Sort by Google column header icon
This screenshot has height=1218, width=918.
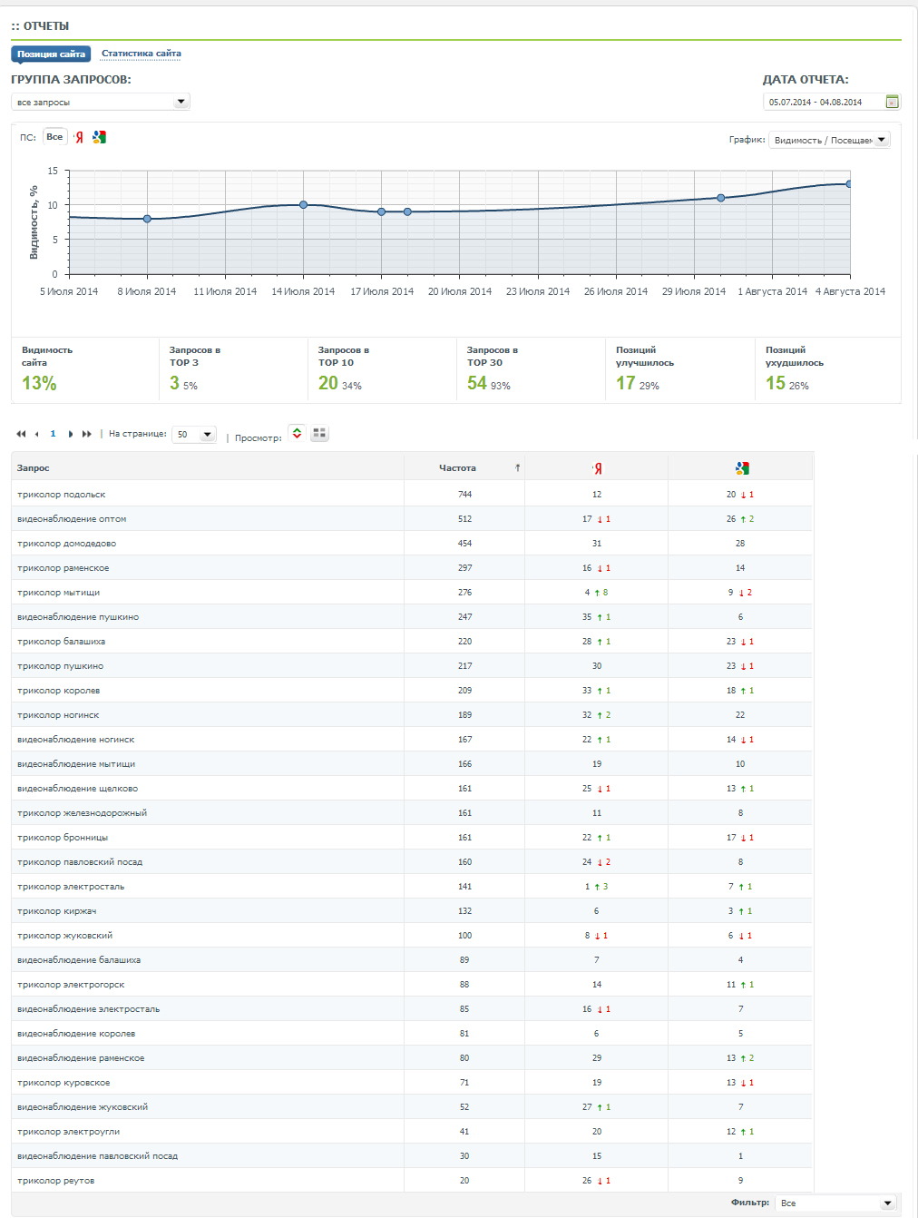point(742,468)
